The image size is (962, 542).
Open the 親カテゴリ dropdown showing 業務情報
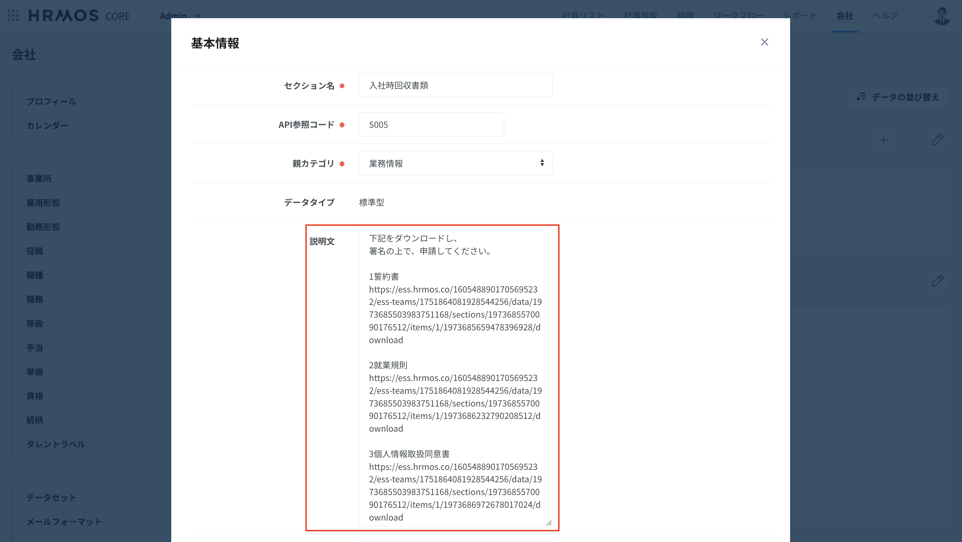point(455,163)
